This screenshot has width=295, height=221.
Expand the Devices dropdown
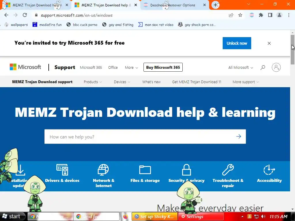pos(122,82)
